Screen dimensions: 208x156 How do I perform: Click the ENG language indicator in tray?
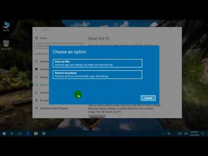pyautogui.click(x=186, y=133)
